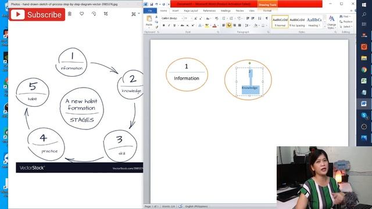Toggle Show/Hide paragraph marks
Viewport: 372px width, 209px height.
coord(267,19)
